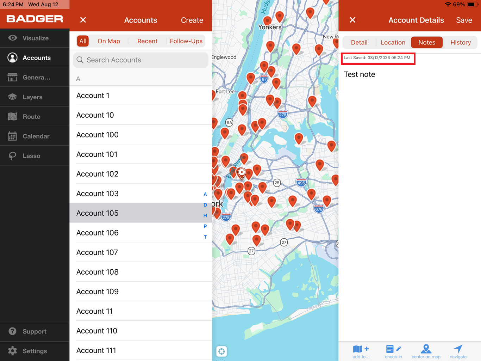Tap the Wi-Fi icon in status bar
481x361 pixels.
(448, 5)
